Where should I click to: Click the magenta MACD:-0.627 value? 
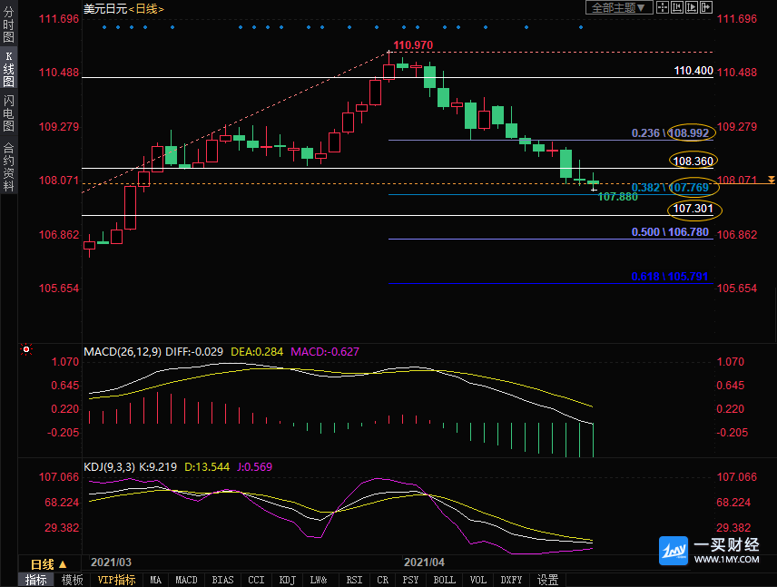(325, 352)
